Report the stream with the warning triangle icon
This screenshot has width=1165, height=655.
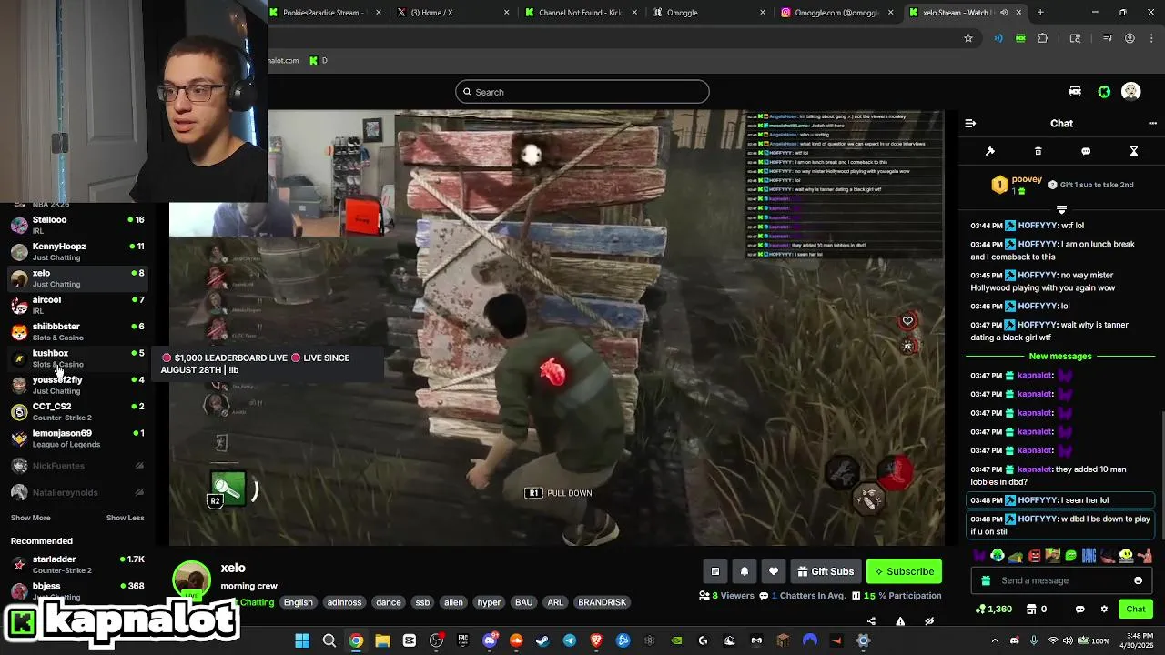pos(900,621)
